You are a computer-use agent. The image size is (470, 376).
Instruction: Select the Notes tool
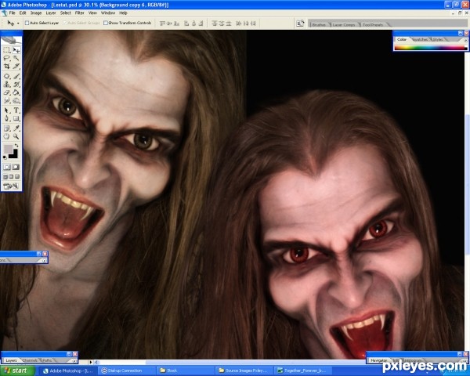click(x=6, y=128)
